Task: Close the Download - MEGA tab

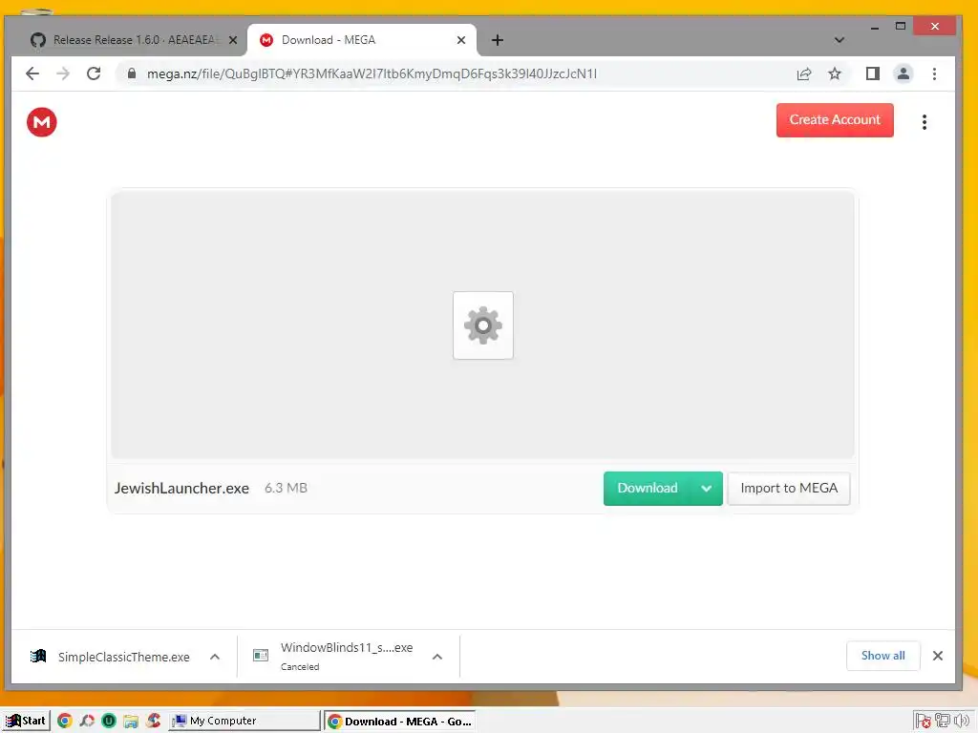Action: pyautogui.click(x=461, y=40)
